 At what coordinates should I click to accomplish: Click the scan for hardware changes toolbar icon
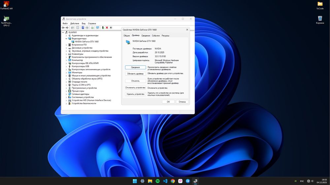click(x=97, y=28)
